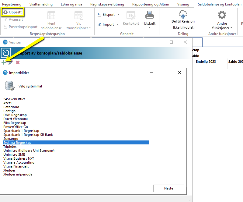Select Duett Økonomi entry
The width and height of the screenshot is (243, 202).
click(16, 119)
